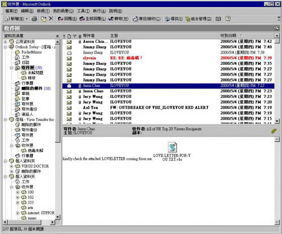This screenshot has width=282, height=234.
Task: Click the paperclip attachment icon in preview header
Action: click(274, 131)
